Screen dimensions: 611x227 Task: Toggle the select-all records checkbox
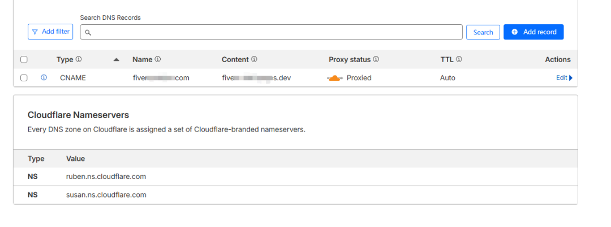point(24,59)
